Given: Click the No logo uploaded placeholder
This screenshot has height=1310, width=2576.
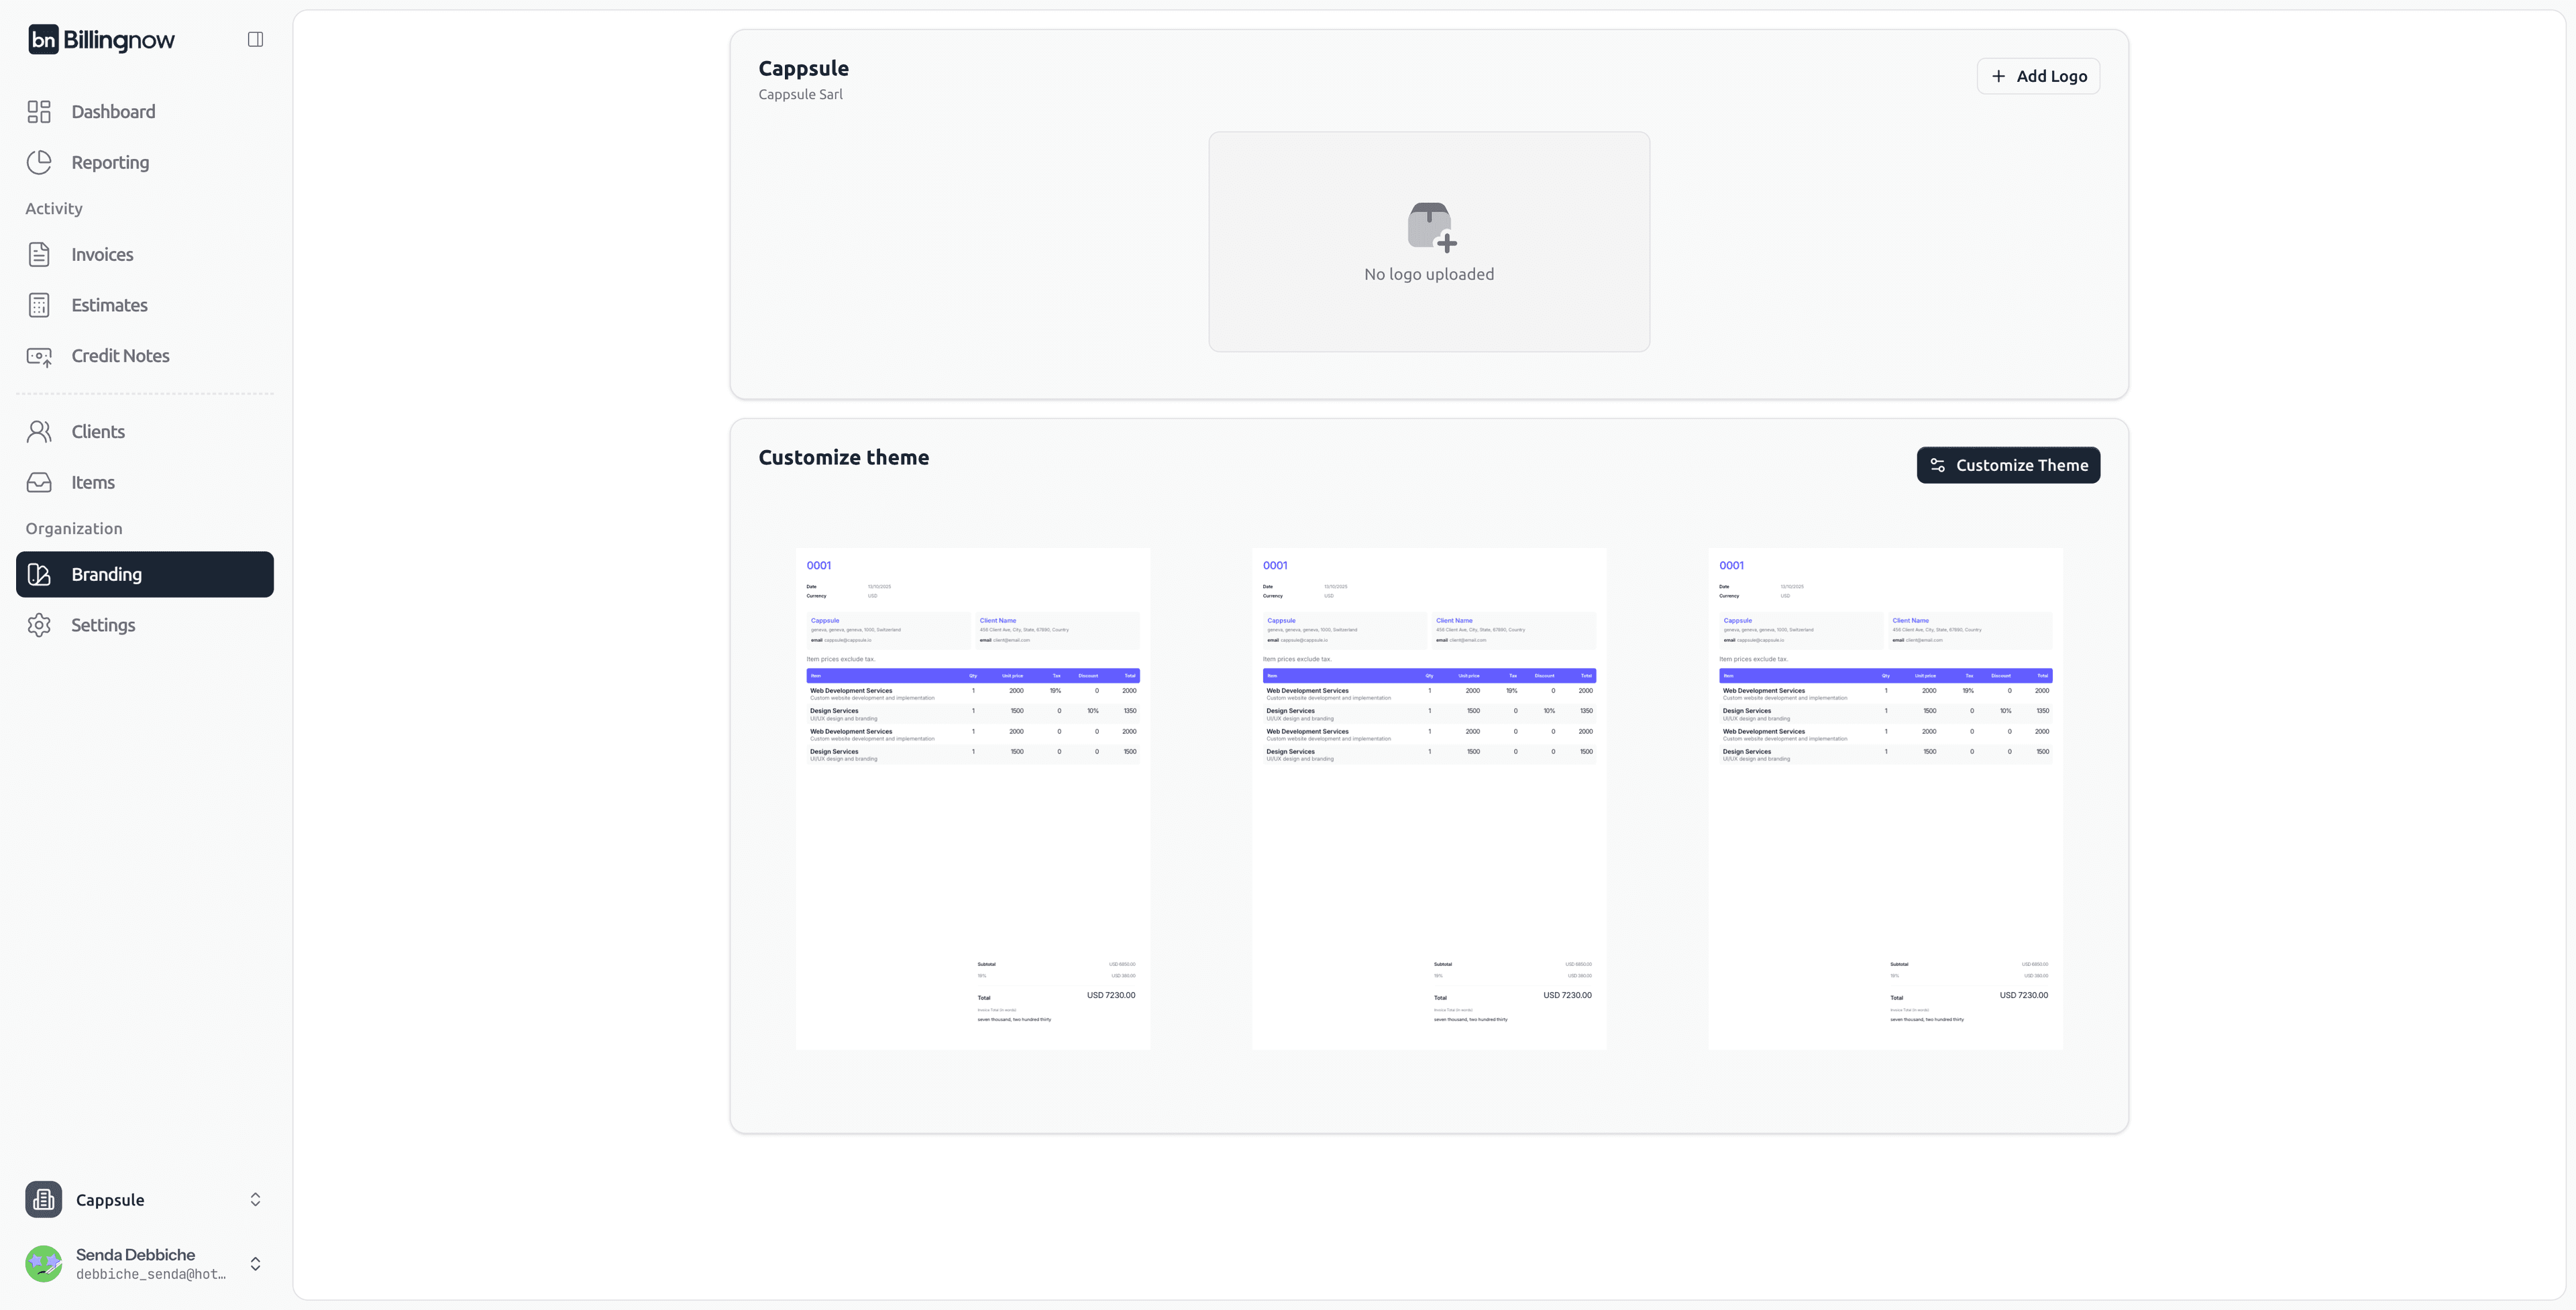Looking at the screenshot, I should click(x=1429, y=242).
